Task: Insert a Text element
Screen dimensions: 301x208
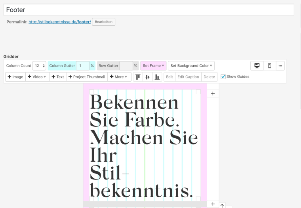Action: click(x=58, y=77)
